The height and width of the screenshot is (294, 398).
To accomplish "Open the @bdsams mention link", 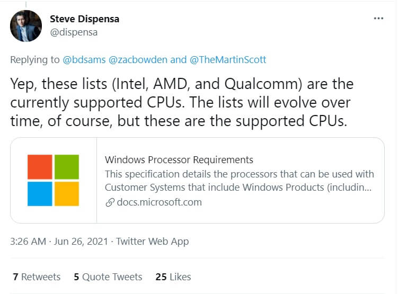I will pos(85,59).
